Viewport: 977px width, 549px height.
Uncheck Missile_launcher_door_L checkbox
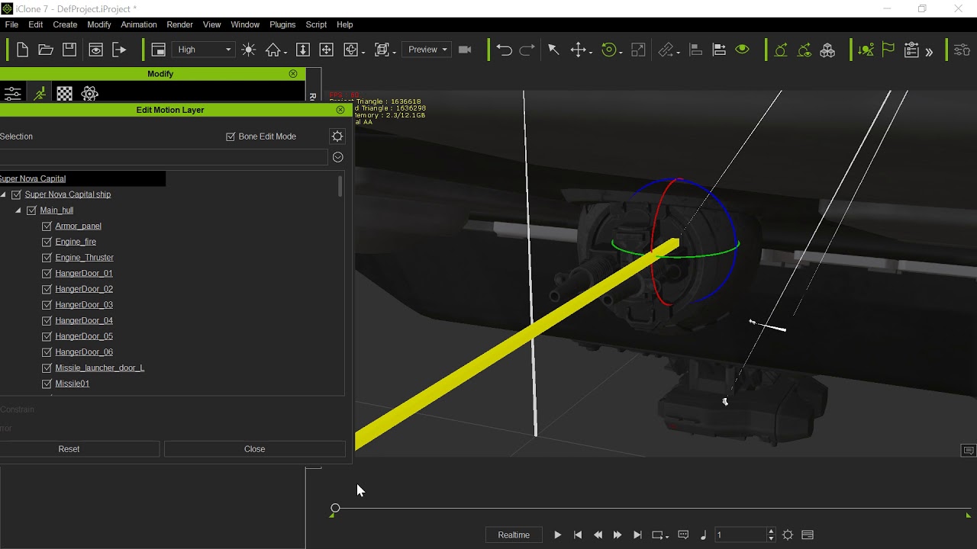point(47,368)
